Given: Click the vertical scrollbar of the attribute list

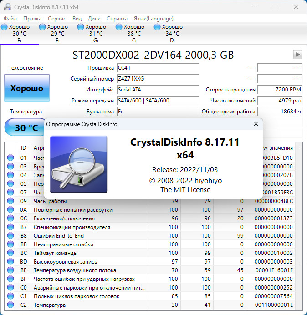Looking at the screenshot, I should point(299,207).
